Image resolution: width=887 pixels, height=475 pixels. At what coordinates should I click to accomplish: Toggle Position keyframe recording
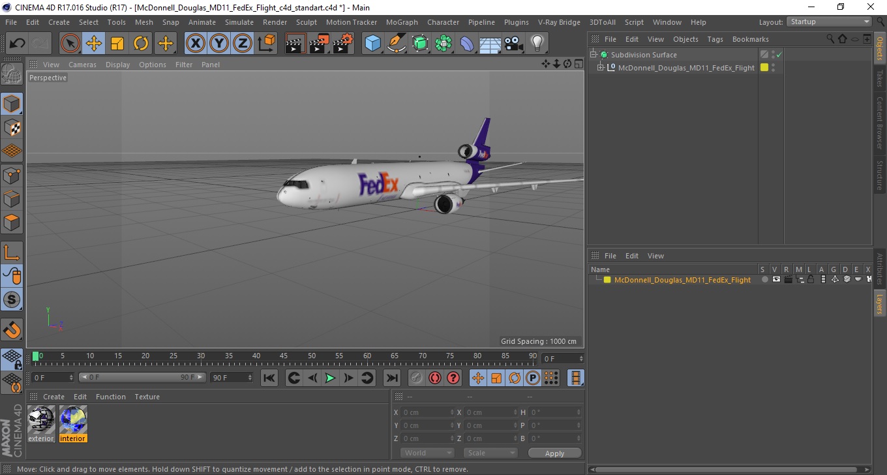tap(478, 378)
